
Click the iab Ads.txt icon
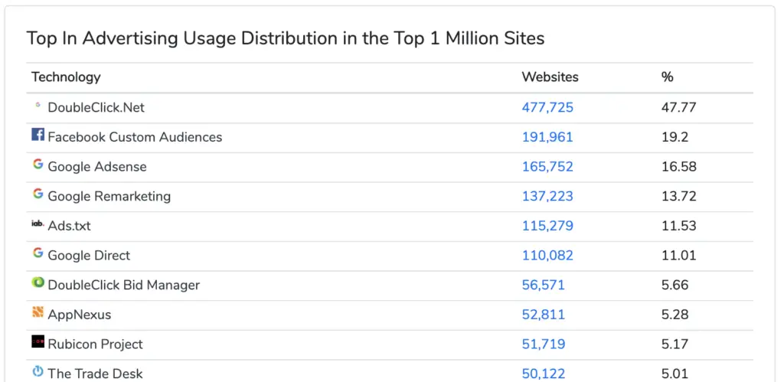click(38, 224)
